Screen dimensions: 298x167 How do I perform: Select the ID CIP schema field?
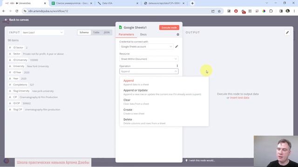pyautogui.click(x=14, y=103)
